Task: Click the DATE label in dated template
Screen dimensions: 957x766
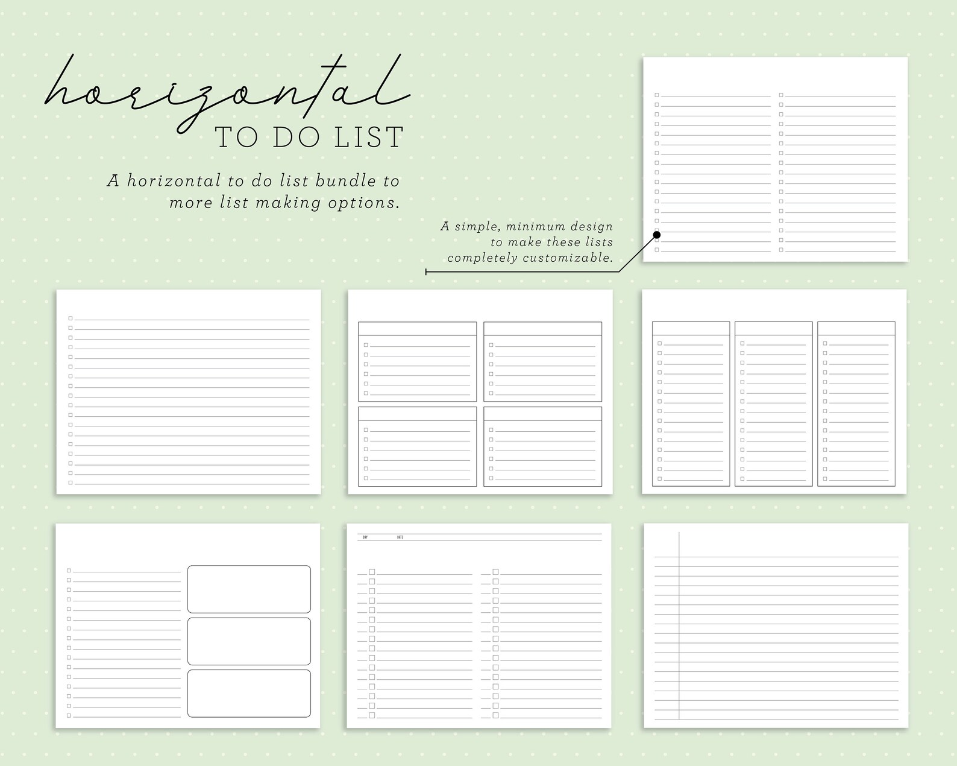Action: 400,537
